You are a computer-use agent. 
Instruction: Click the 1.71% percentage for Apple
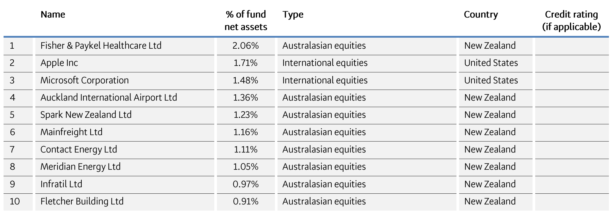coord(245,63)
